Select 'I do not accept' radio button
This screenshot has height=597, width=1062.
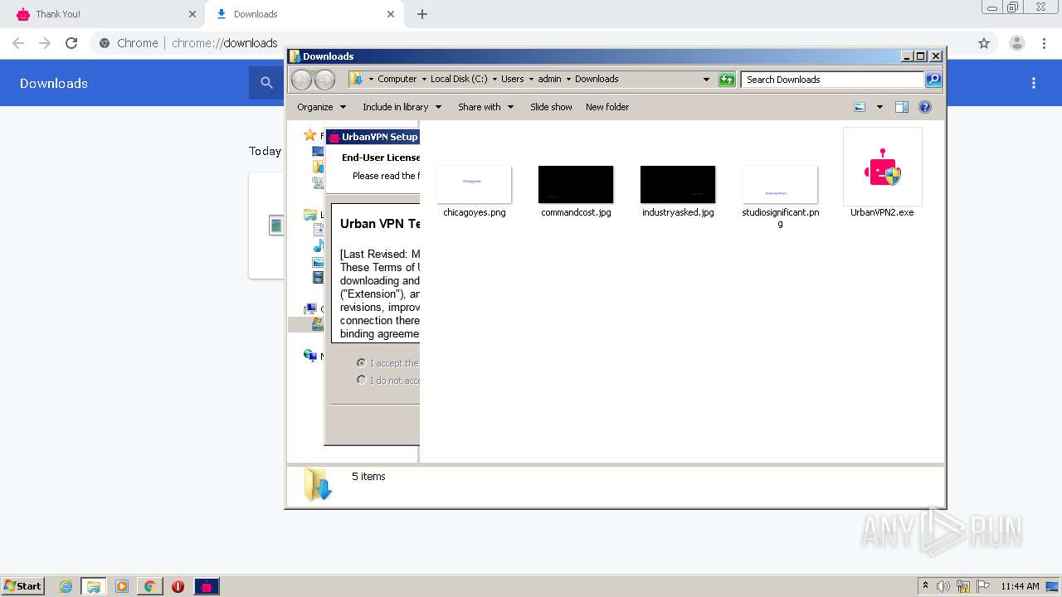tap(361, 380)
